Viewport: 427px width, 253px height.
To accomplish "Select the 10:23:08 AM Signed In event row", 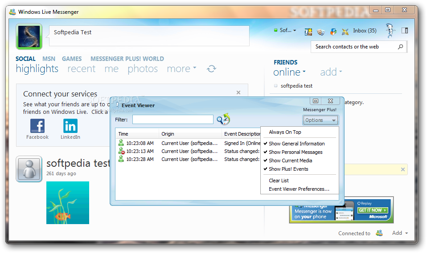I will pos(188,143).
